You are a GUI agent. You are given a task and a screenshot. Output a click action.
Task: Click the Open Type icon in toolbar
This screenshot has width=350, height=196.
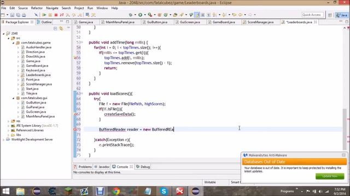point(175,15)
